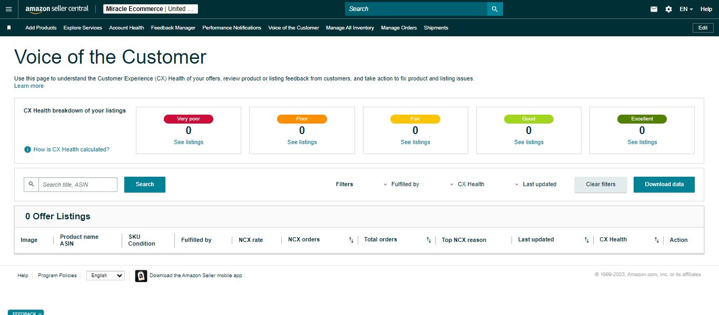Close the Feedback tab
Image resolution: width=719 pixels, height=315 pixels.
(40, 313)
